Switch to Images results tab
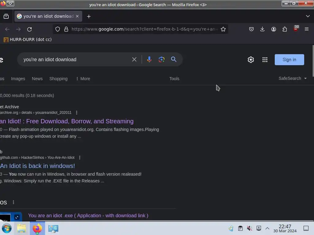Viewport: 314px width, 235px height. pyautogui.click(x=18, y=79)
